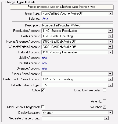The width and height of the screenshot is (118, 124).
Task: Open the Income/Expense Account combo box
Action: click(x=77, y=42)
